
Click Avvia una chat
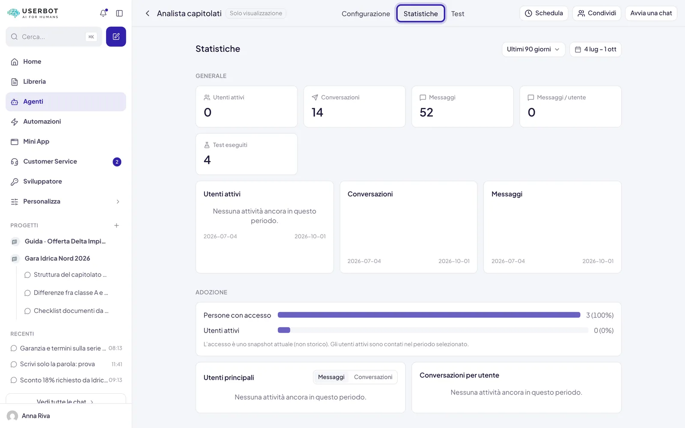[x=651, y=13]
